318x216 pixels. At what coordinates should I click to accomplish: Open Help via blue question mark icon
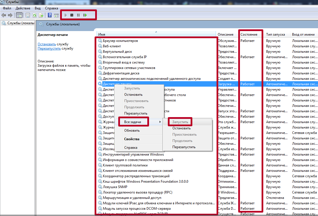(x=50, y=15)
